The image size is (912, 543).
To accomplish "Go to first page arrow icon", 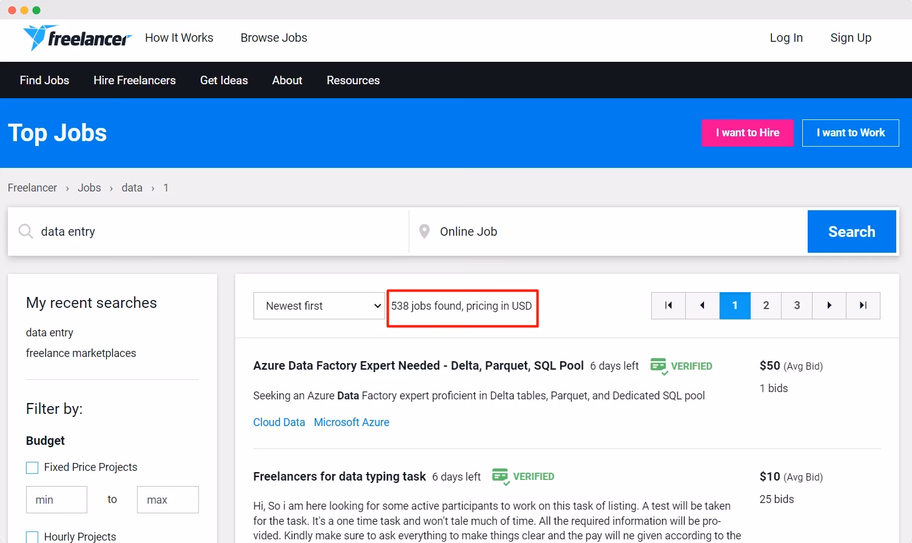I will 668,305.
